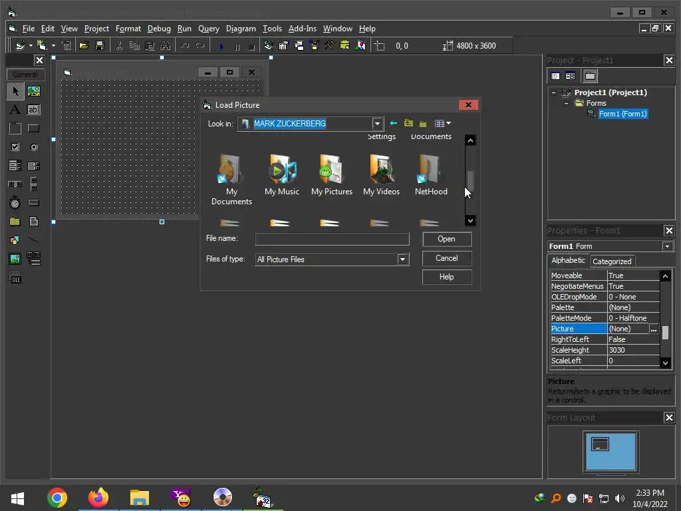Viewport: 681px width, 511px height.
Task: Select the DirListBox folder tool
Action: pos(15,221)
